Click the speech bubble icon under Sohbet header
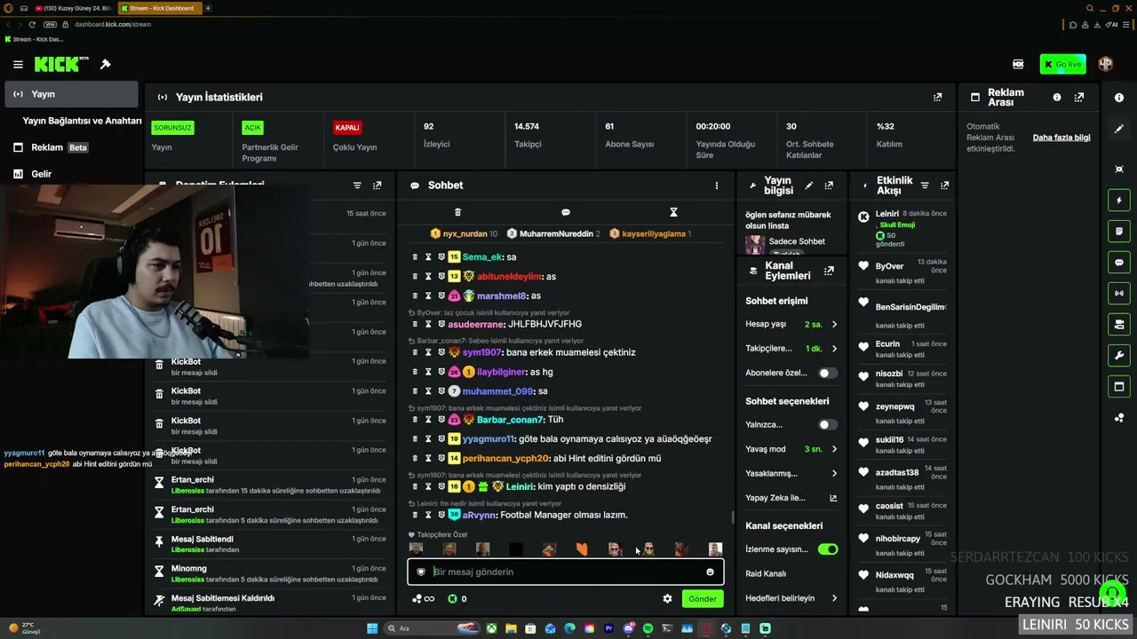 coord(566,212)
